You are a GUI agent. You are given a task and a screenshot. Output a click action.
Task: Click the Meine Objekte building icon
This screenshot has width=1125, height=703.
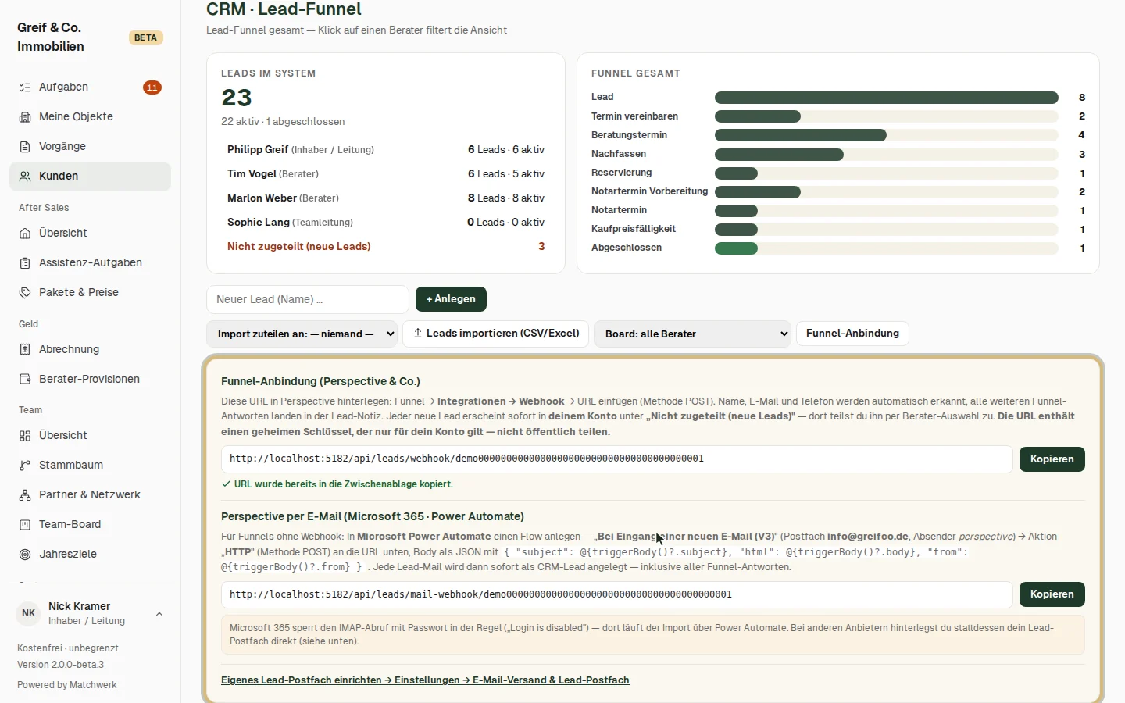pos(25,117)
